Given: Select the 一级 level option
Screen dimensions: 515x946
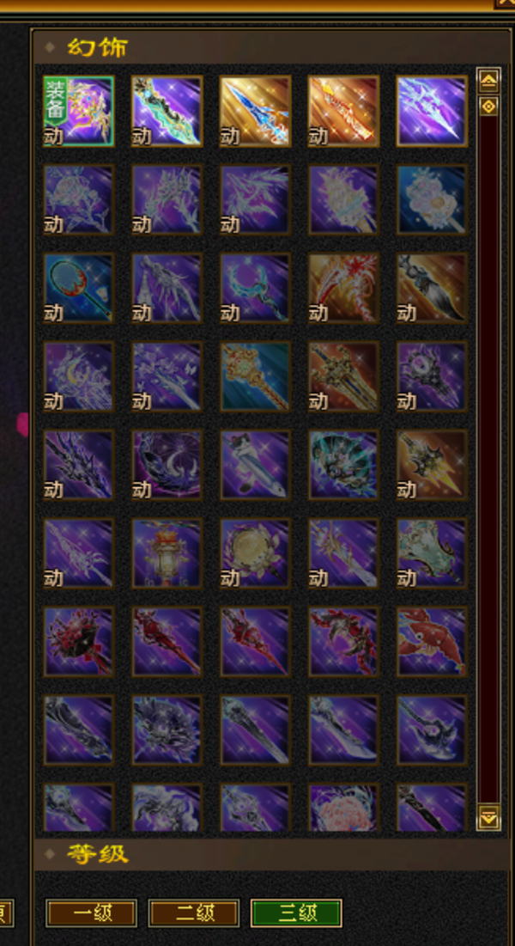Looking at the screenshot, I should pos(91,913).
